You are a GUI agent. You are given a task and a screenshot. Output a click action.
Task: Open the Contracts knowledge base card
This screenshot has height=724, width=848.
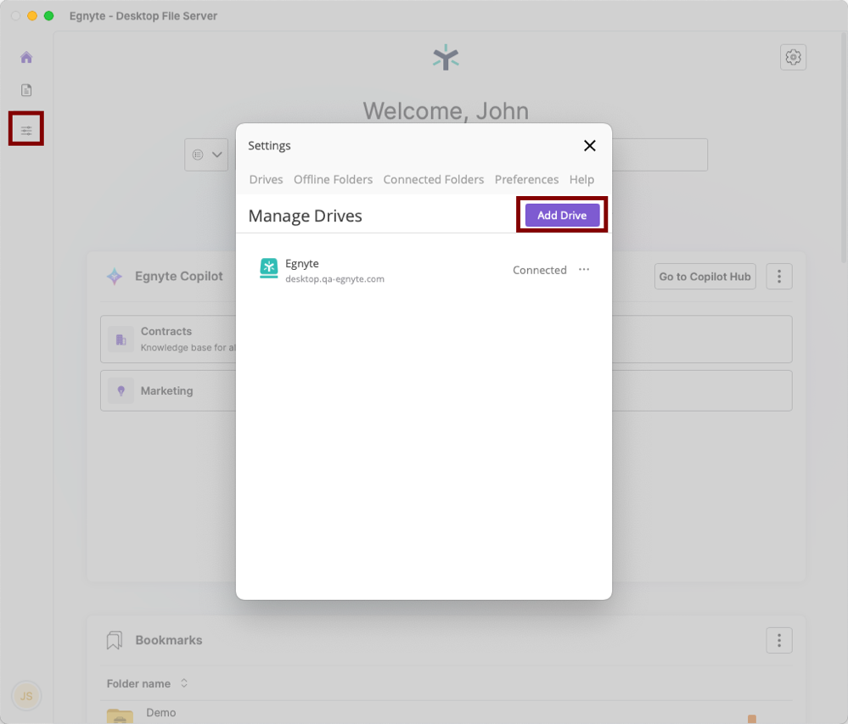[446, 339]
